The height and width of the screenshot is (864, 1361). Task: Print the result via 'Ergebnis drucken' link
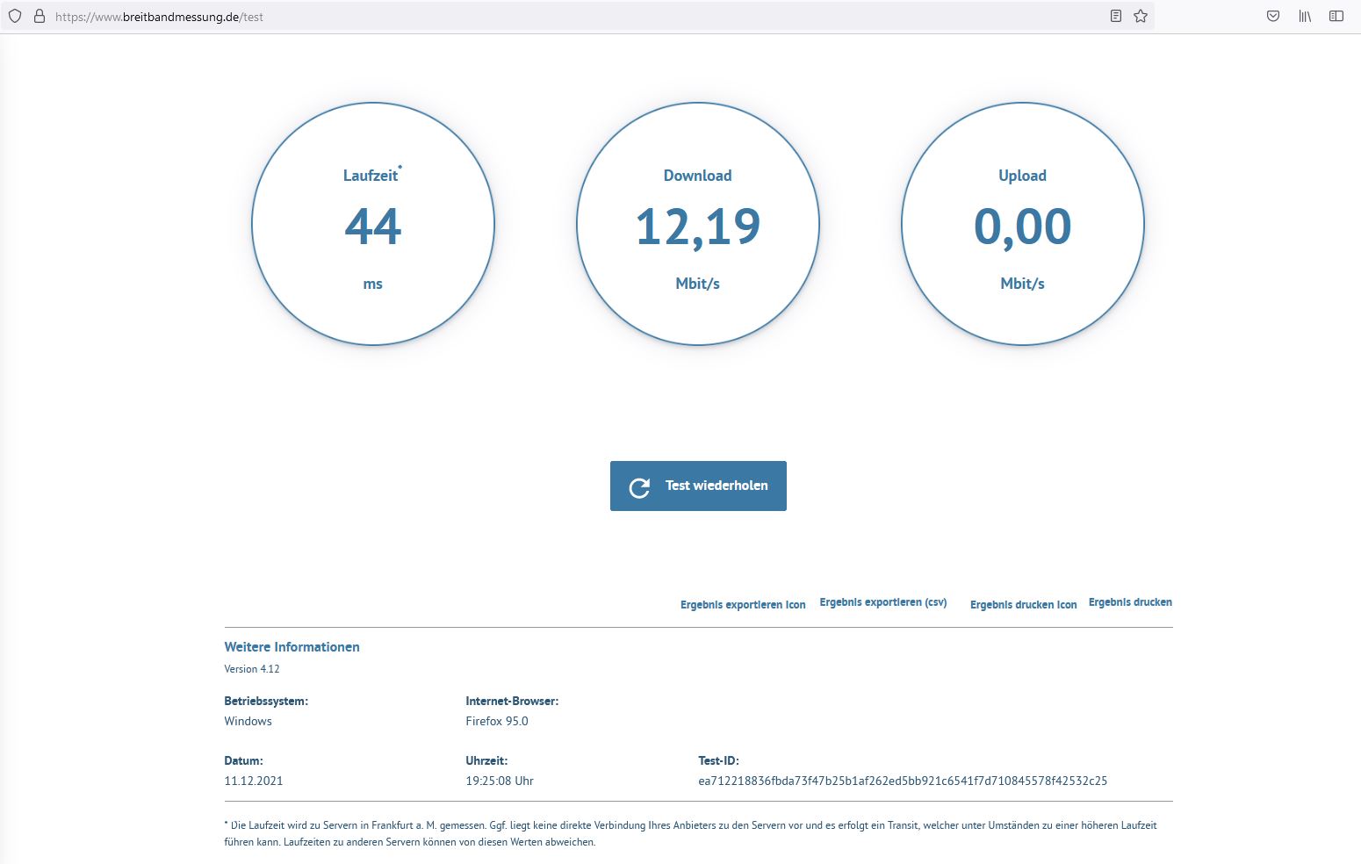1130,602
